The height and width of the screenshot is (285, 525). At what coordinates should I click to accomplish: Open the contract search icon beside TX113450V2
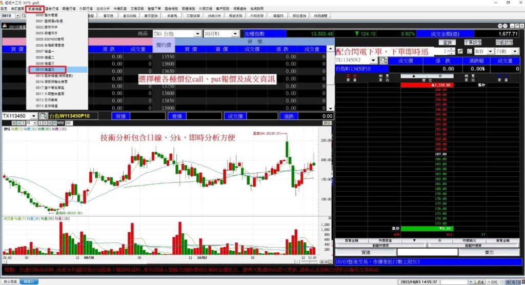coord(383,60)
